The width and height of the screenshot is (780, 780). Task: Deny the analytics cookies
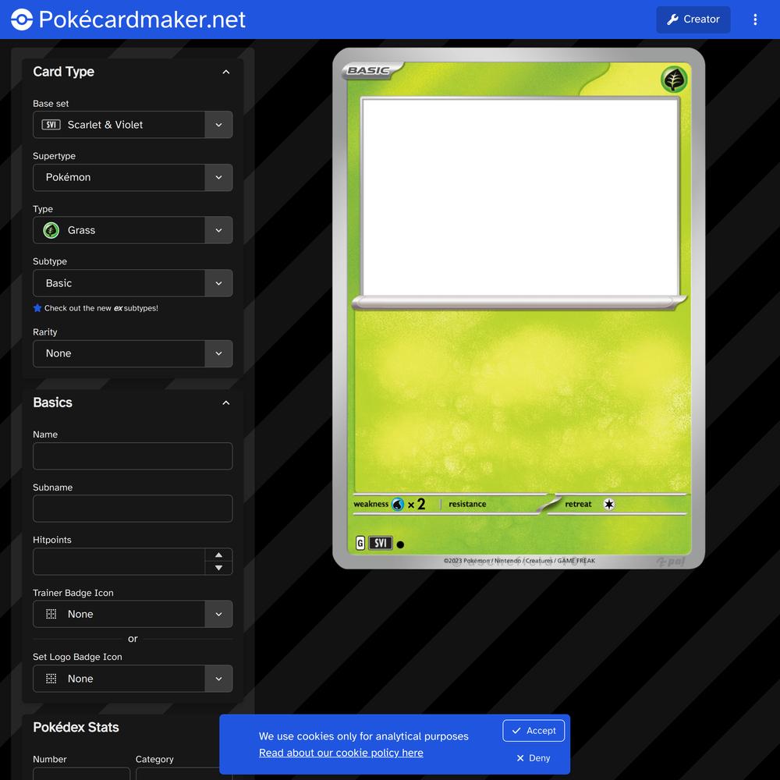pos(534,758)
